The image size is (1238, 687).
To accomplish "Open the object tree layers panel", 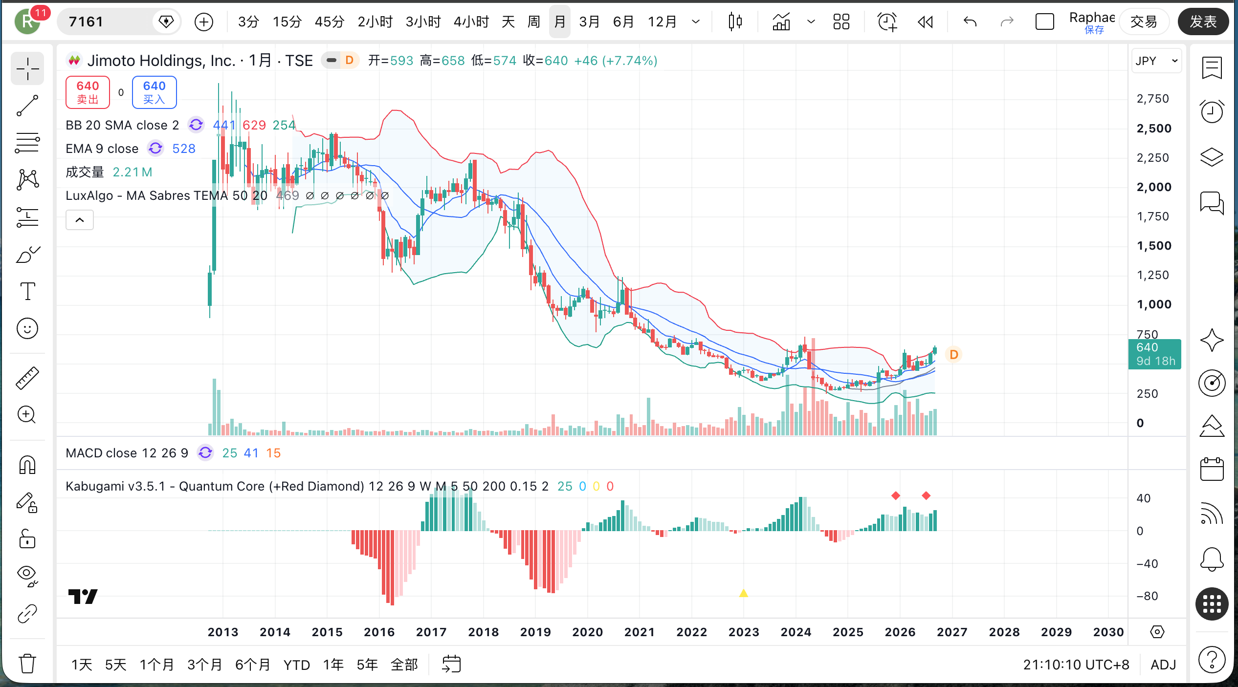I will click(x=1212, y=157).
